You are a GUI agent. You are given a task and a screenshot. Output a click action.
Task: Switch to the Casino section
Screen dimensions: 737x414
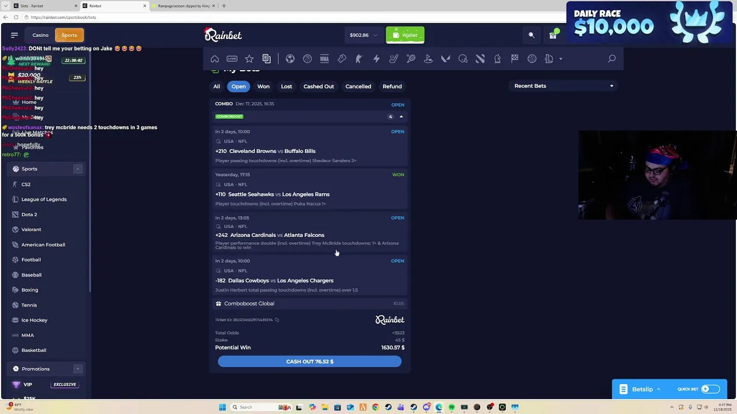tap(40, 35)
